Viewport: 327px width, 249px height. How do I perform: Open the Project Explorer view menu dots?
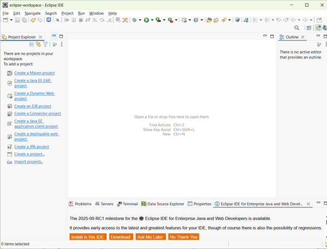[62, 44]
